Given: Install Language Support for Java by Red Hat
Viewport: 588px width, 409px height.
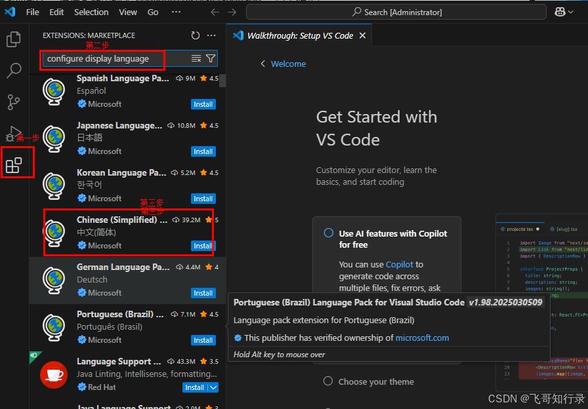Looking at the screenshot, I should pyautogui.click(x=195, y=387).
